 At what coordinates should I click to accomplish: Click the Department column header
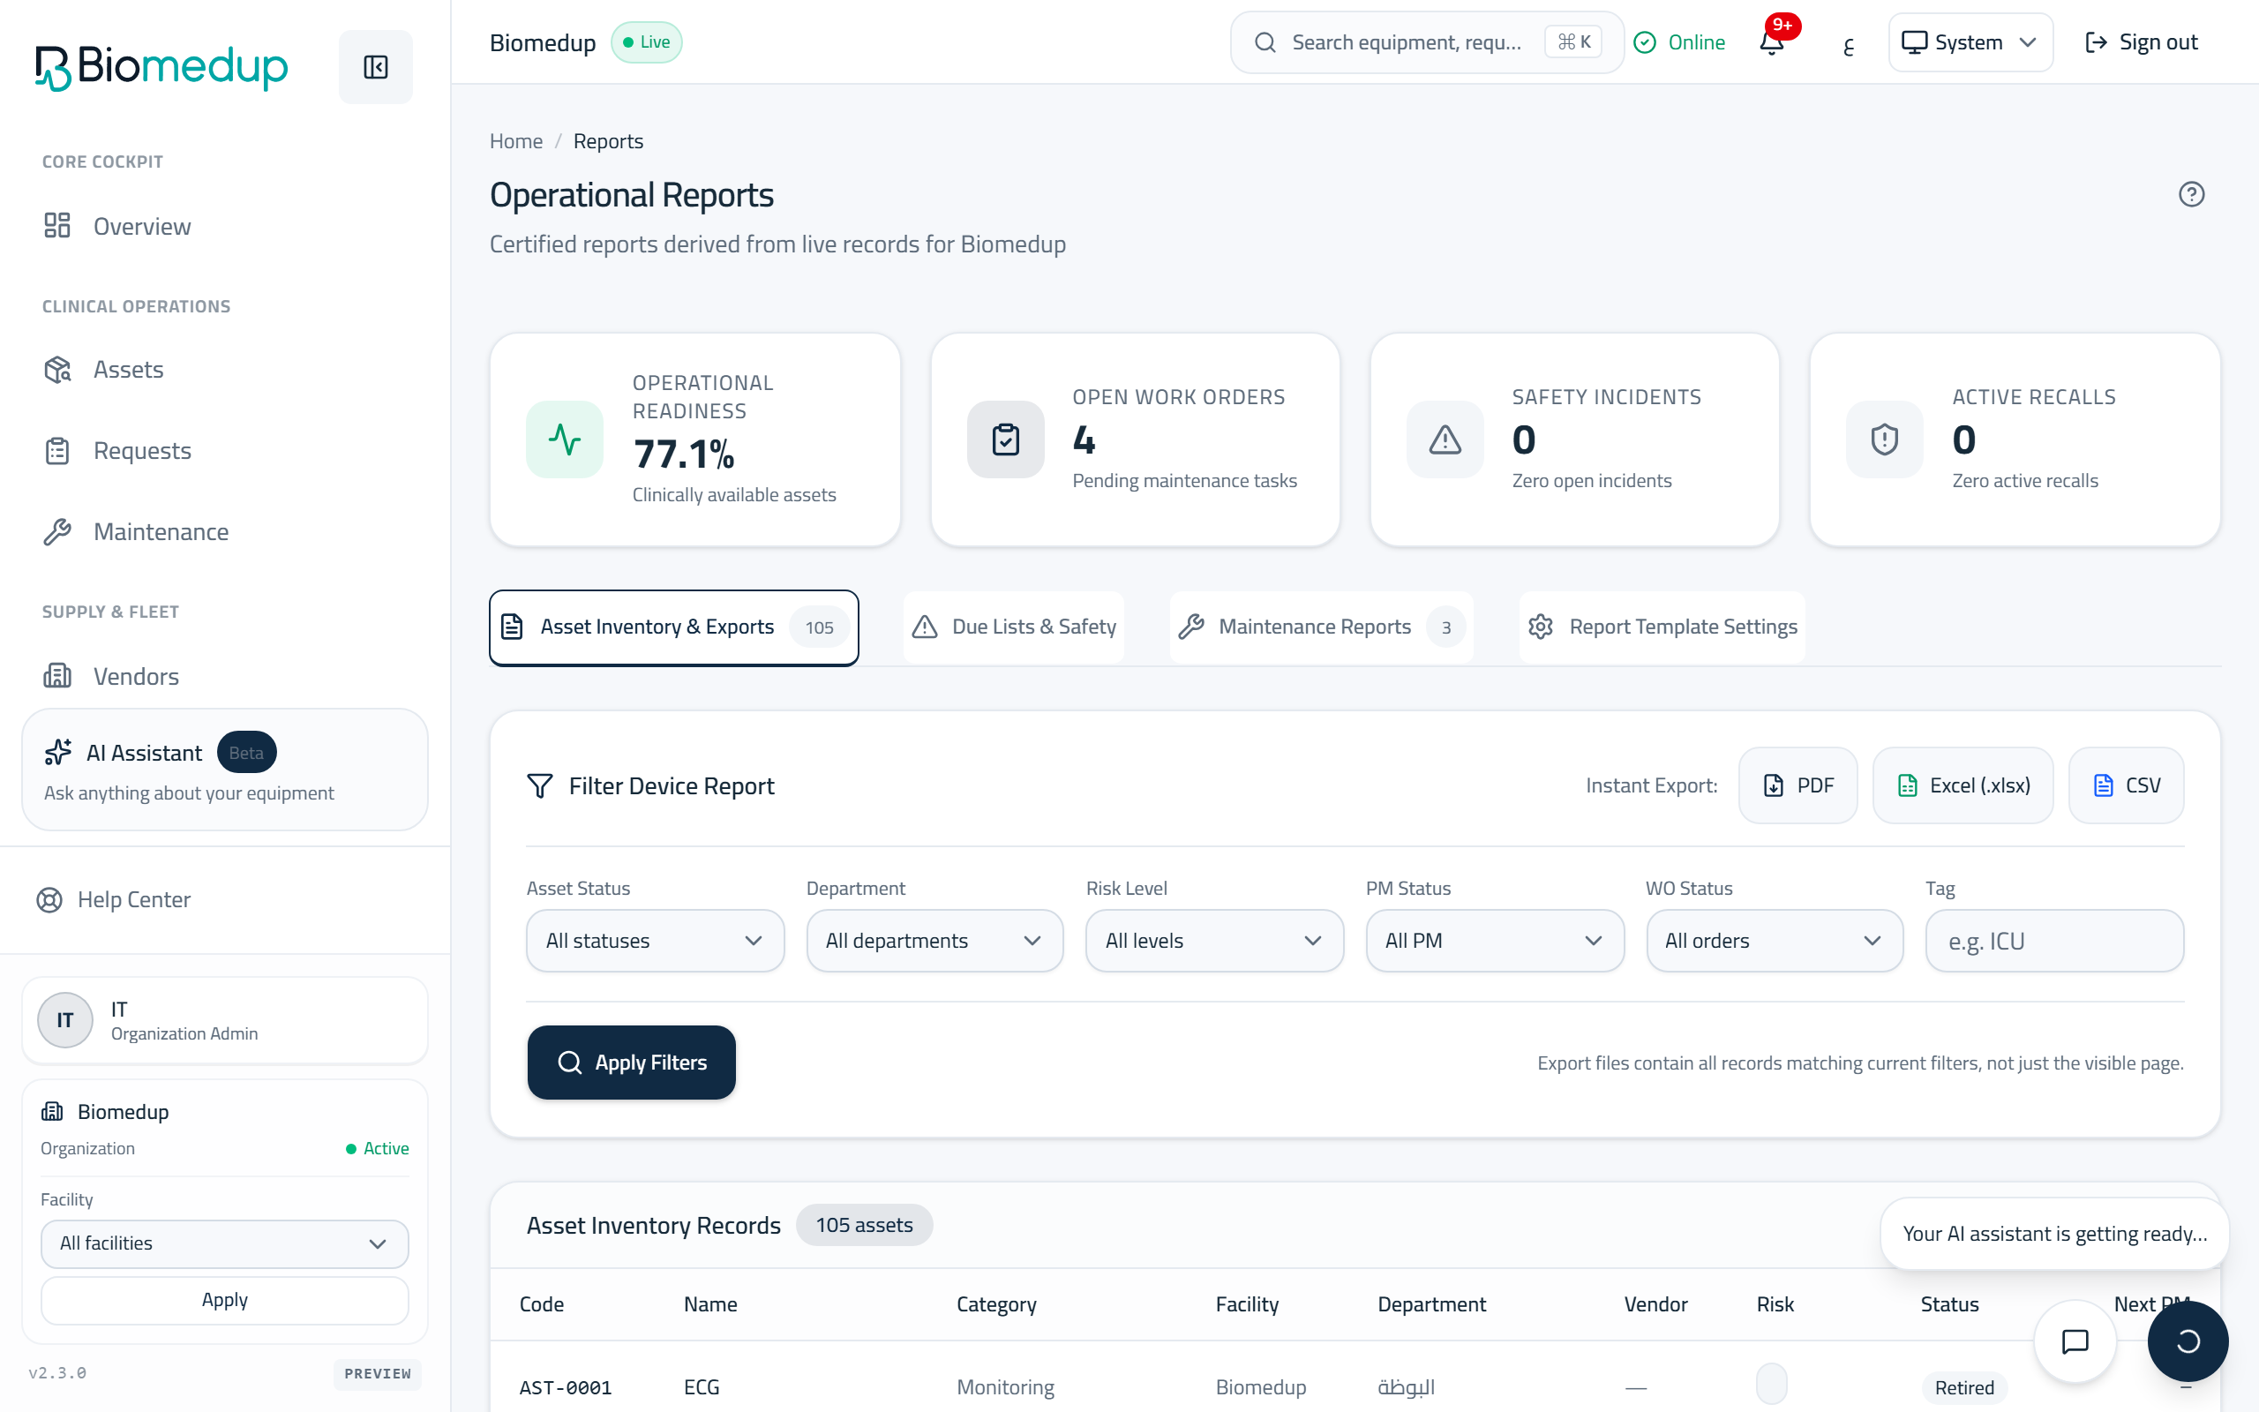(x=1432, y=1303)
